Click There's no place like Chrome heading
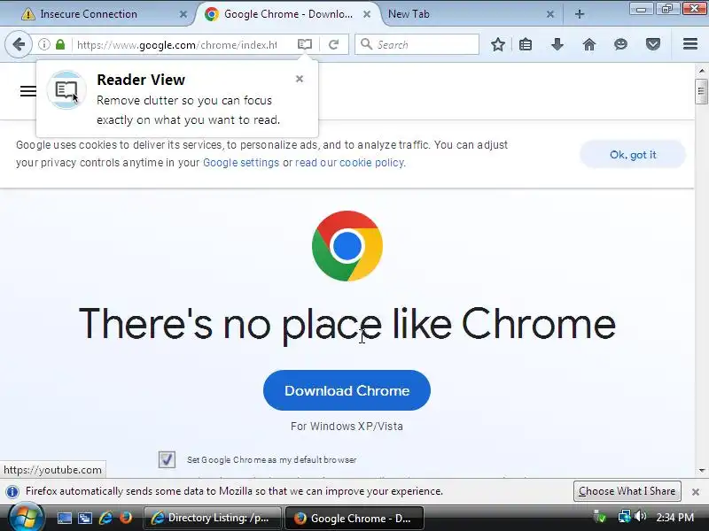Viewport: 709px width, 531px height. (347, 324)
